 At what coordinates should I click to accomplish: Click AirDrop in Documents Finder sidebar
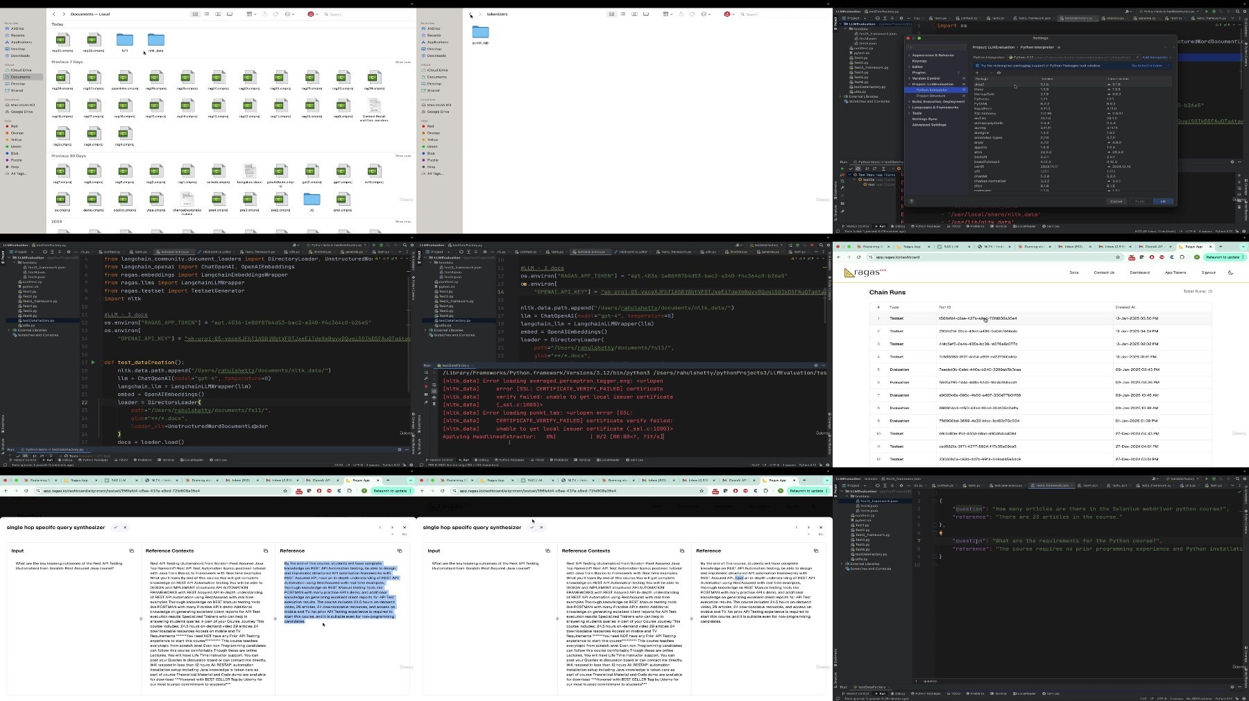pos(17,28)
